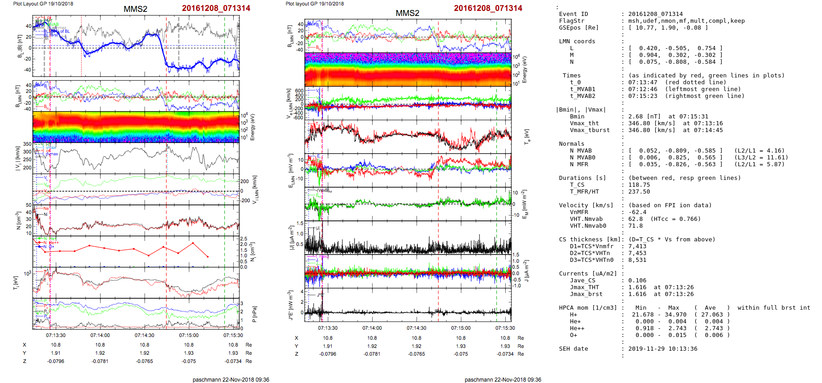822x383 pixels.
Task: Click the red 20161208_071314 title above right plot
Action: 488,8
